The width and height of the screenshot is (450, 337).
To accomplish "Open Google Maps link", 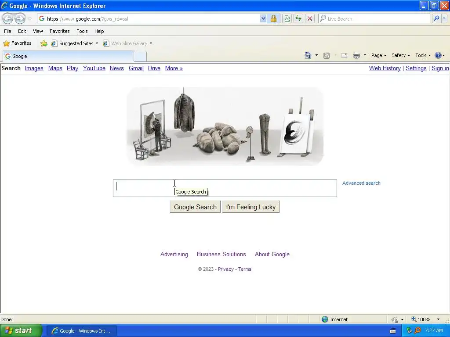I will click(55, 68).
